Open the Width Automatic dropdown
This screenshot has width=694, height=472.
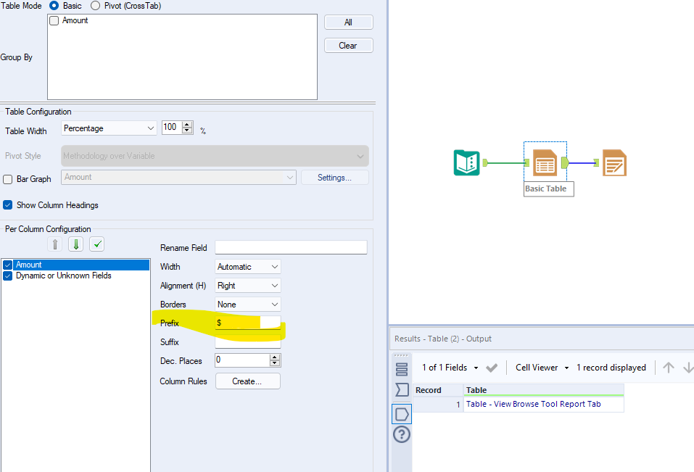248,267
